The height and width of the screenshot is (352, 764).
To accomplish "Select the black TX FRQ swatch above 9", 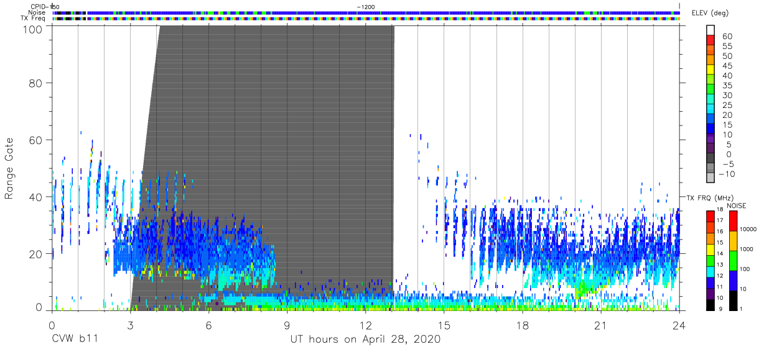I will pyautogui.click(x=710, y=305).
